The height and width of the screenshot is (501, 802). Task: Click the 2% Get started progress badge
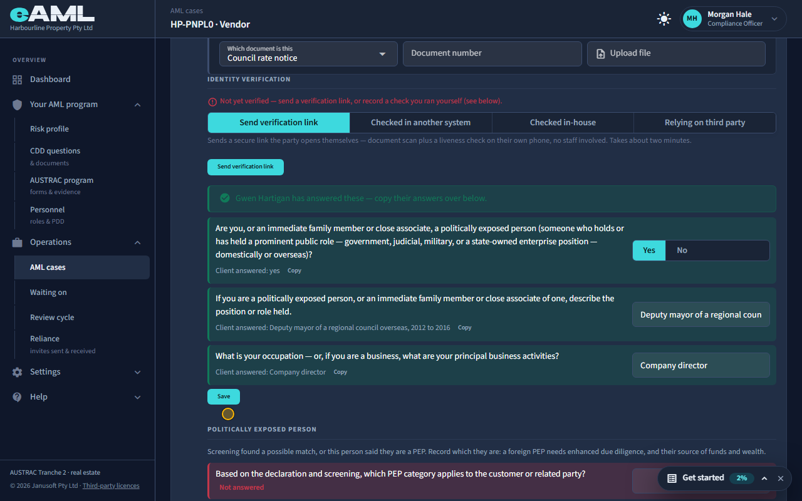[742, 478]
